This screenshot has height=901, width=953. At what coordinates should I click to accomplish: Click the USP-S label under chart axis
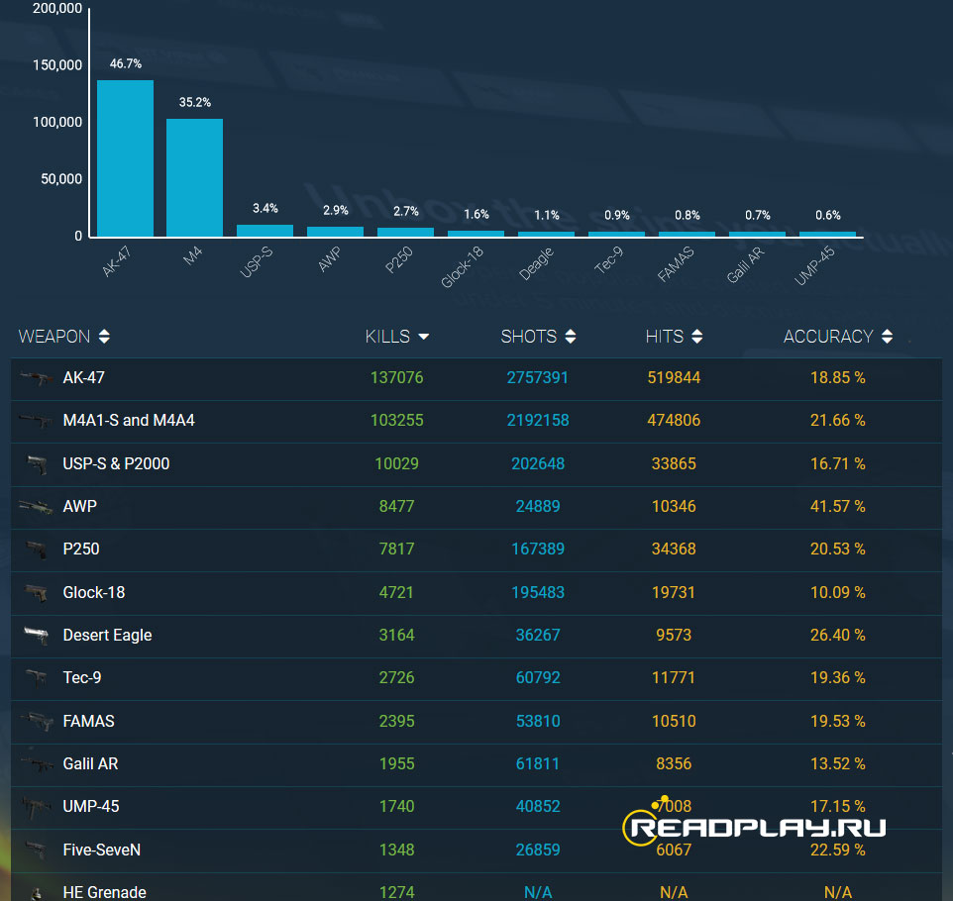point(257,262)
